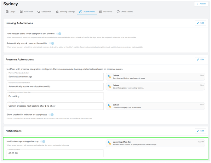Turn off Notify about upcoming office day

click(43, 142)
